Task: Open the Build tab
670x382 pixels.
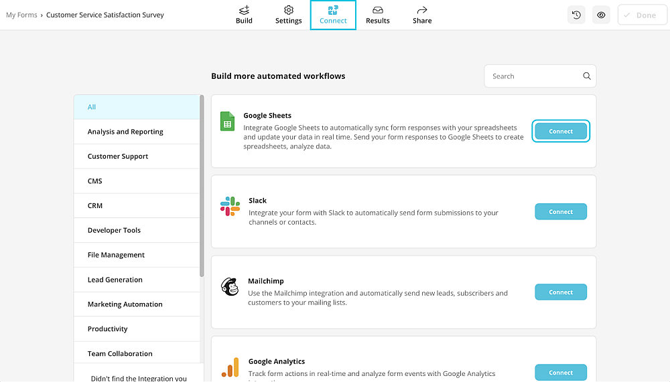Action: (244, 15)
